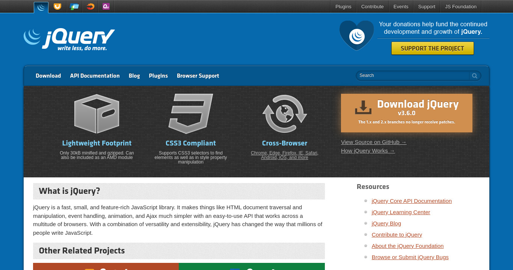Click the CSS3 shield icon
This screenshot has width=513, height=270.
pos(191,114)
